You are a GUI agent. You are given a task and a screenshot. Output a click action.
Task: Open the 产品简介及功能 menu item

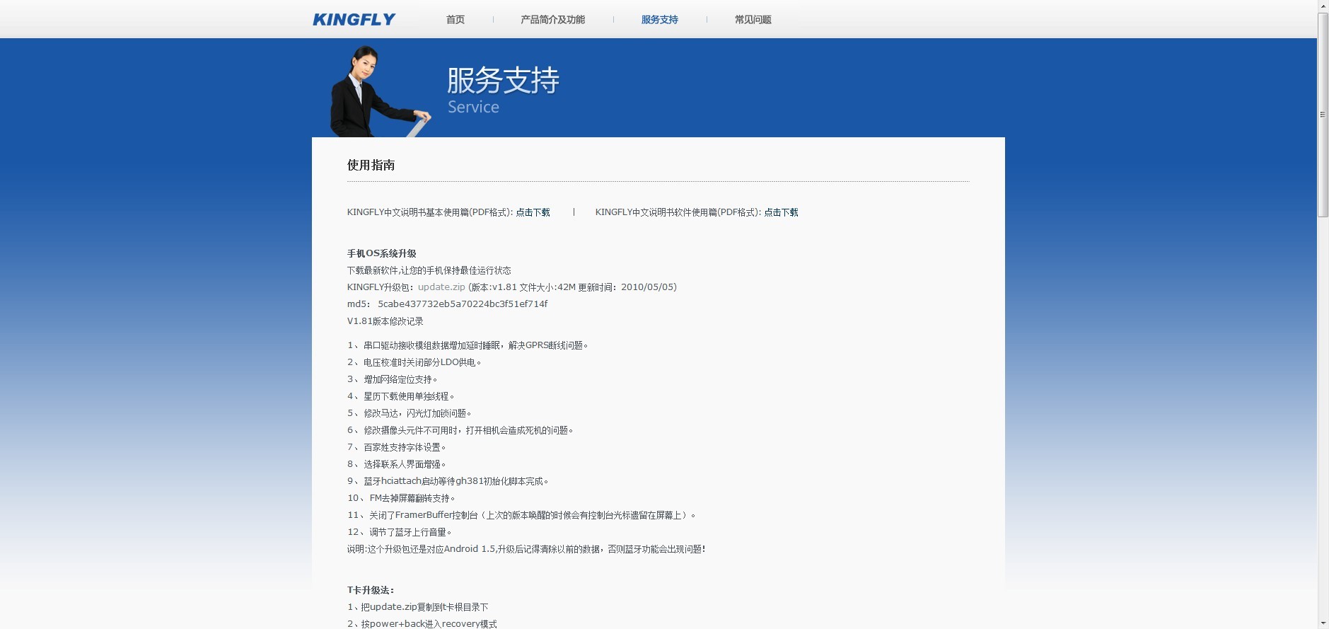coord(552,20)
